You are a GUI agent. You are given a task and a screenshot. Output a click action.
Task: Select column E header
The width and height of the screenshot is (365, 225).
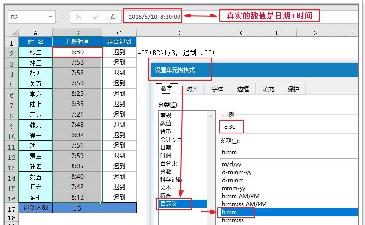point(240,33)
